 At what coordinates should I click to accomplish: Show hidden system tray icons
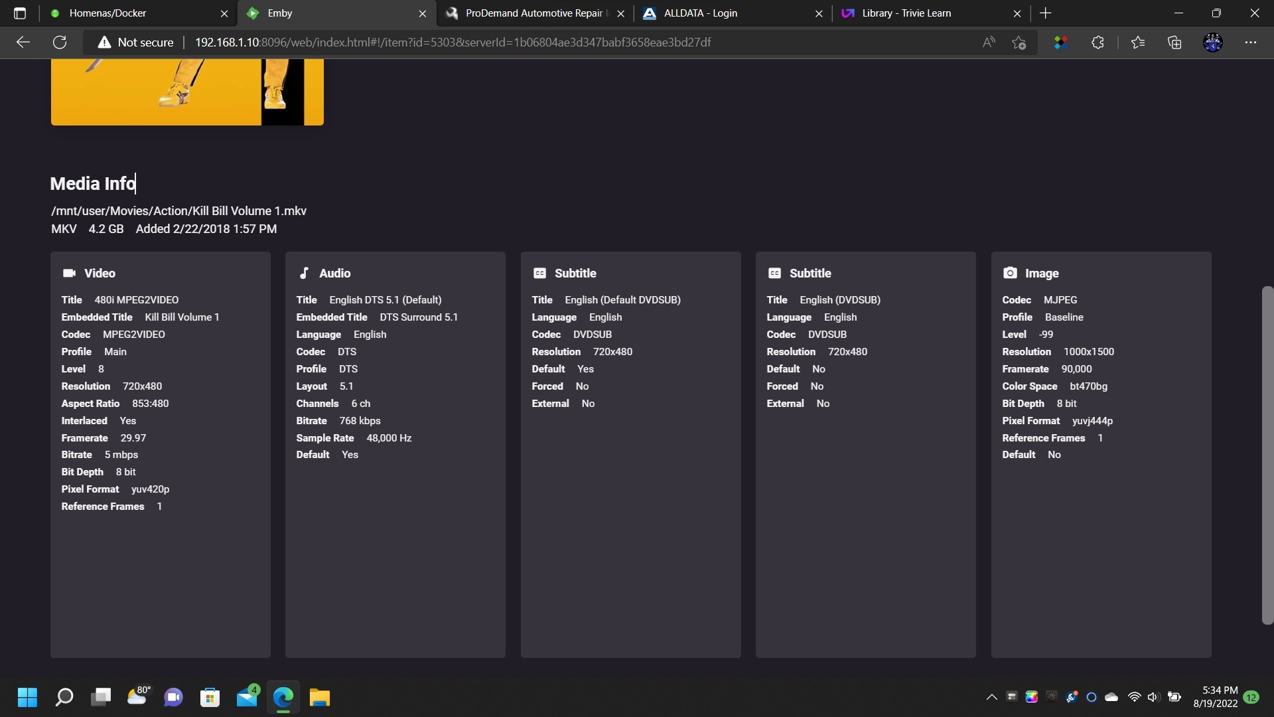pyautogui.click(x=991, y=697)
